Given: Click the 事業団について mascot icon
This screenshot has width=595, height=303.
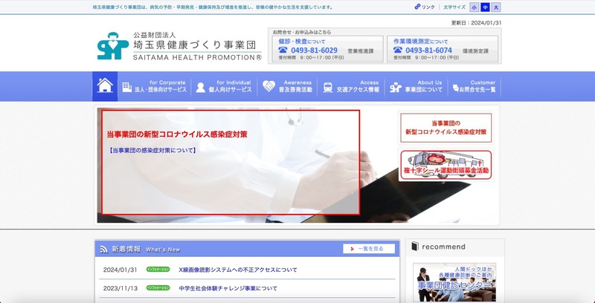Looking at the screenshot, I should (x=396, y=88).
